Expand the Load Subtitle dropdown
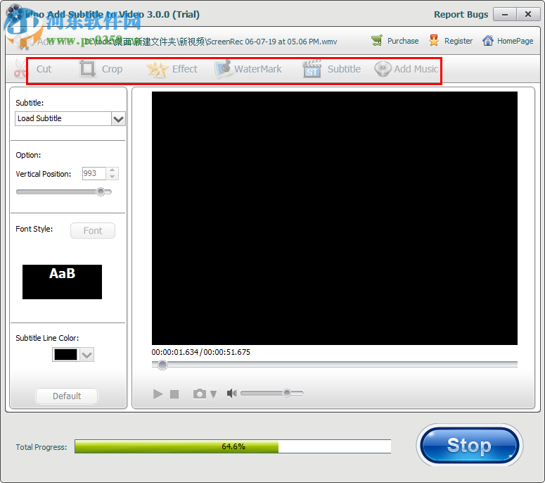The image size is (545, 483). 118,119
